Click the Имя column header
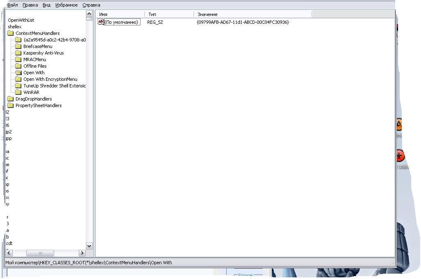This screenshot has height=279, width=421. [120, 14]
